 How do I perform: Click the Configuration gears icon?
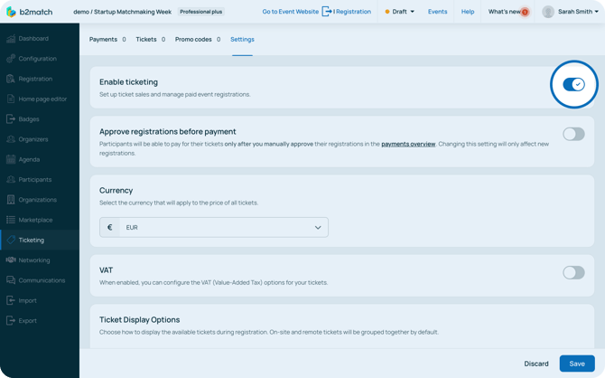pos(11,59)
